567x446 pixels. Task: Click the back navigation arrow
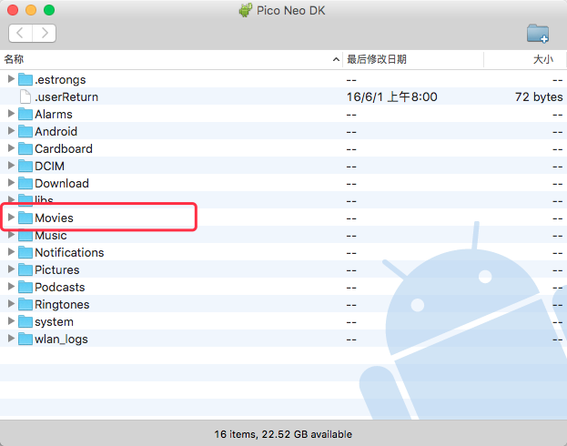(x=21, y=33)
